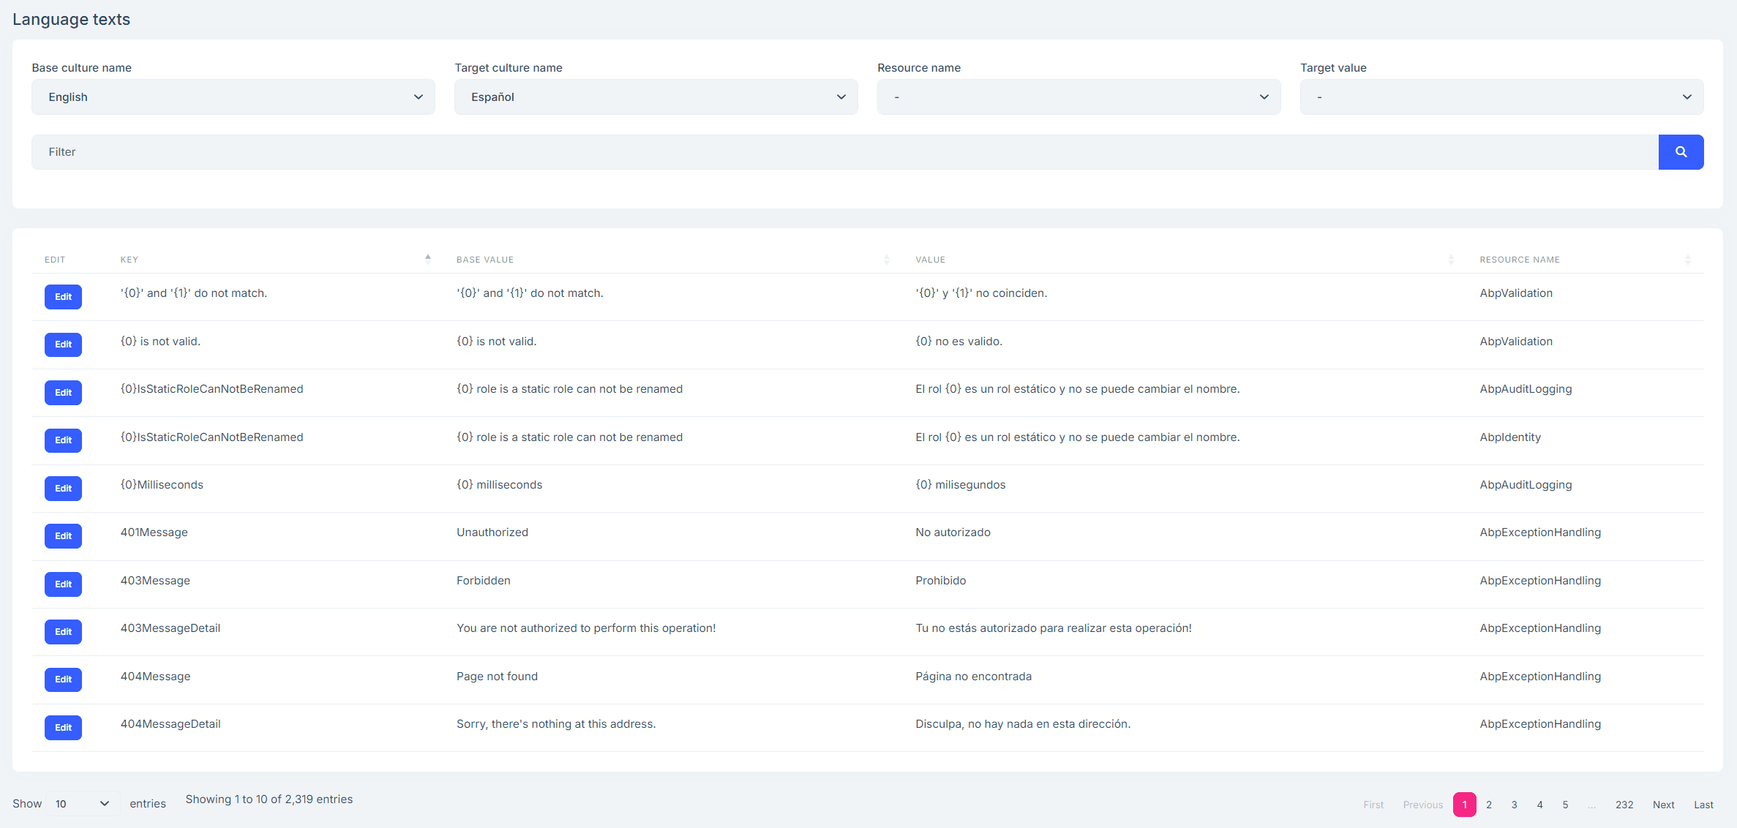Open Target culture name Español dropdown
The image size is (1737, 828).
point(656,97)
